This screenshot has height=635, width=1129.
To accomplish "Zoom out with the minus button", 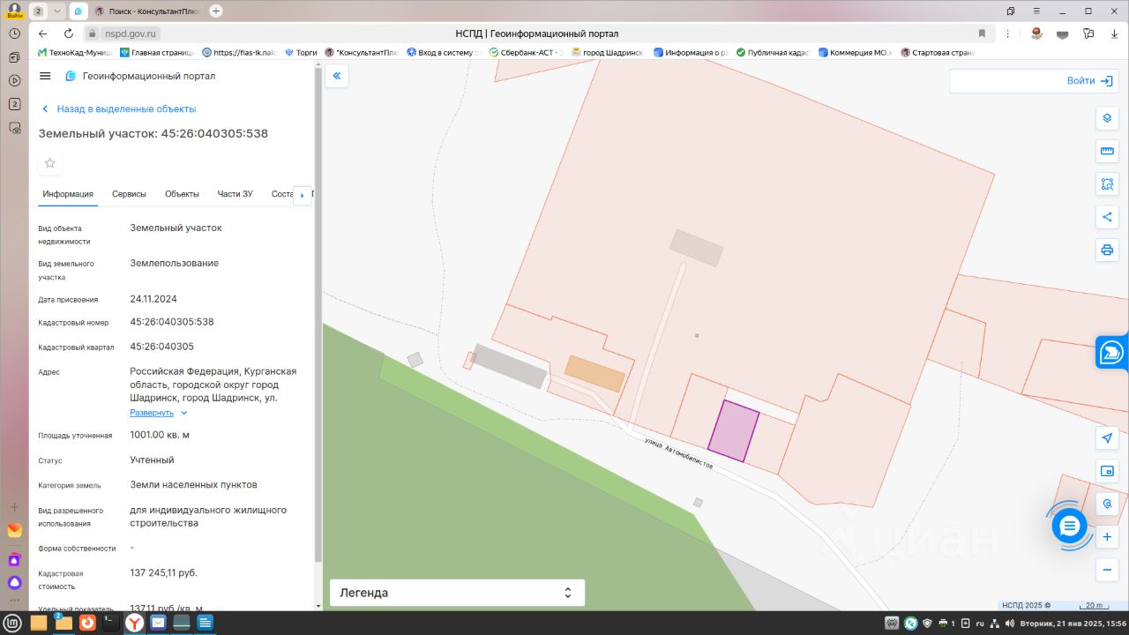I will click(1107, 570).
